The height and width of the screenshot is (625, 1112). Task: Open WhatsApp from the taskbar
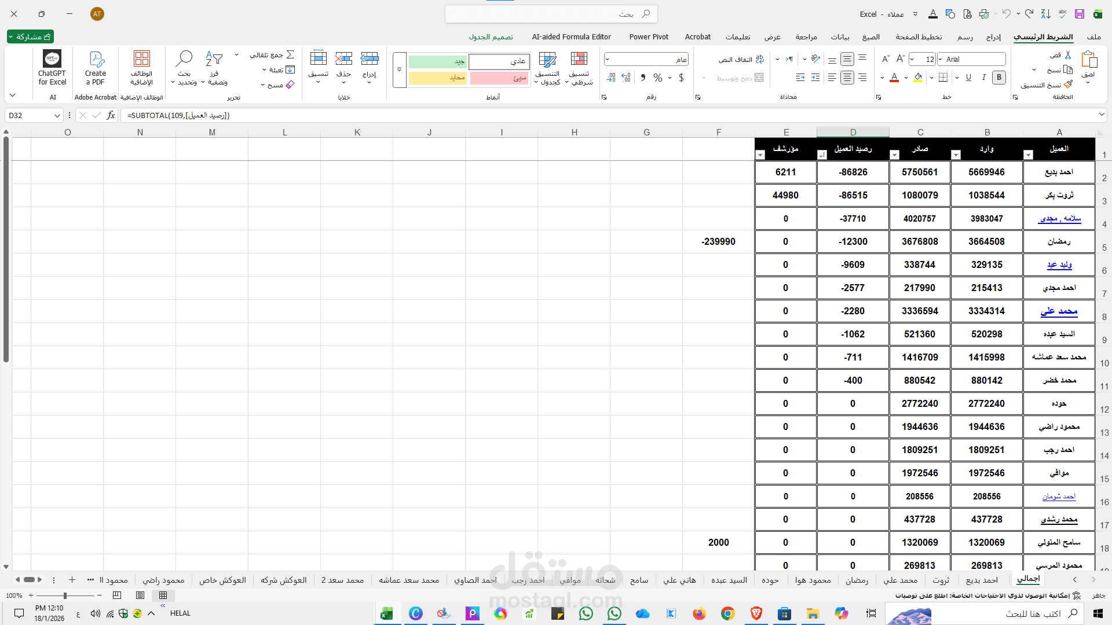(586, 613)
